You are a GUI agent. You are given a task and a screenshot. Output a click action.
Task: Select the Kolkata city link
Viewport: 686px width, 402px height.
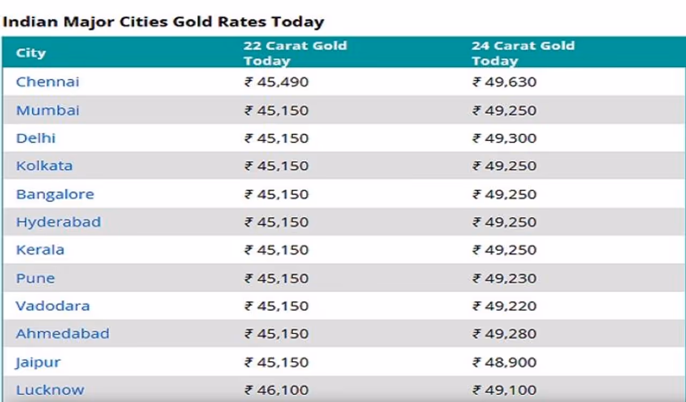[x=44, y=166]
